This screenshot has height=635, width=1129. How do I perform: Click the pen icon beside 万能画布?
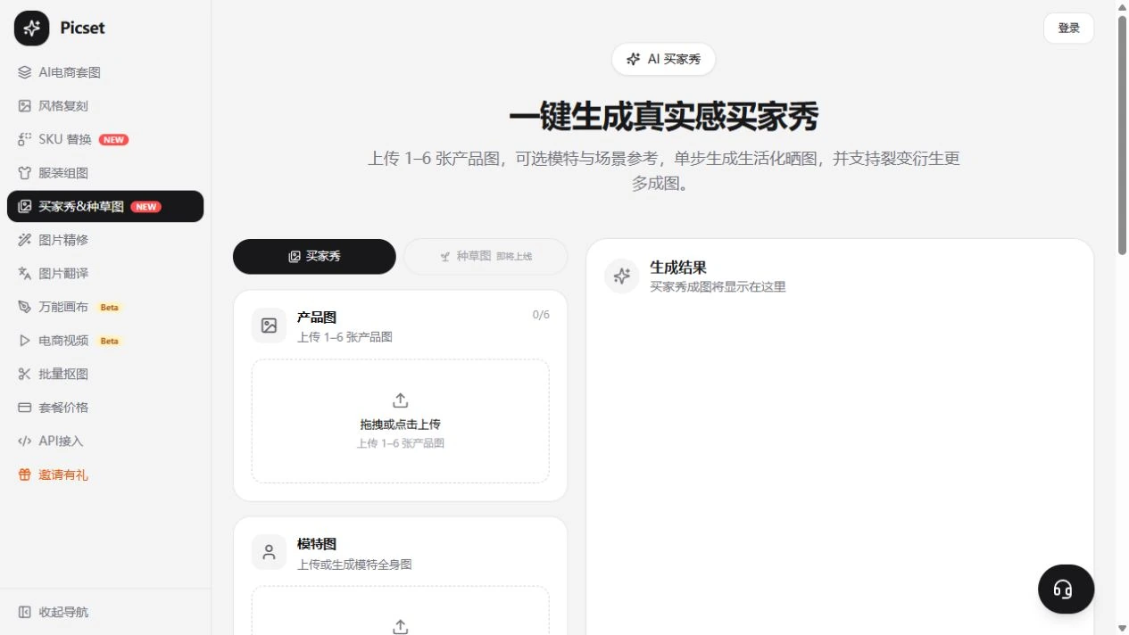tap(25, 307)
